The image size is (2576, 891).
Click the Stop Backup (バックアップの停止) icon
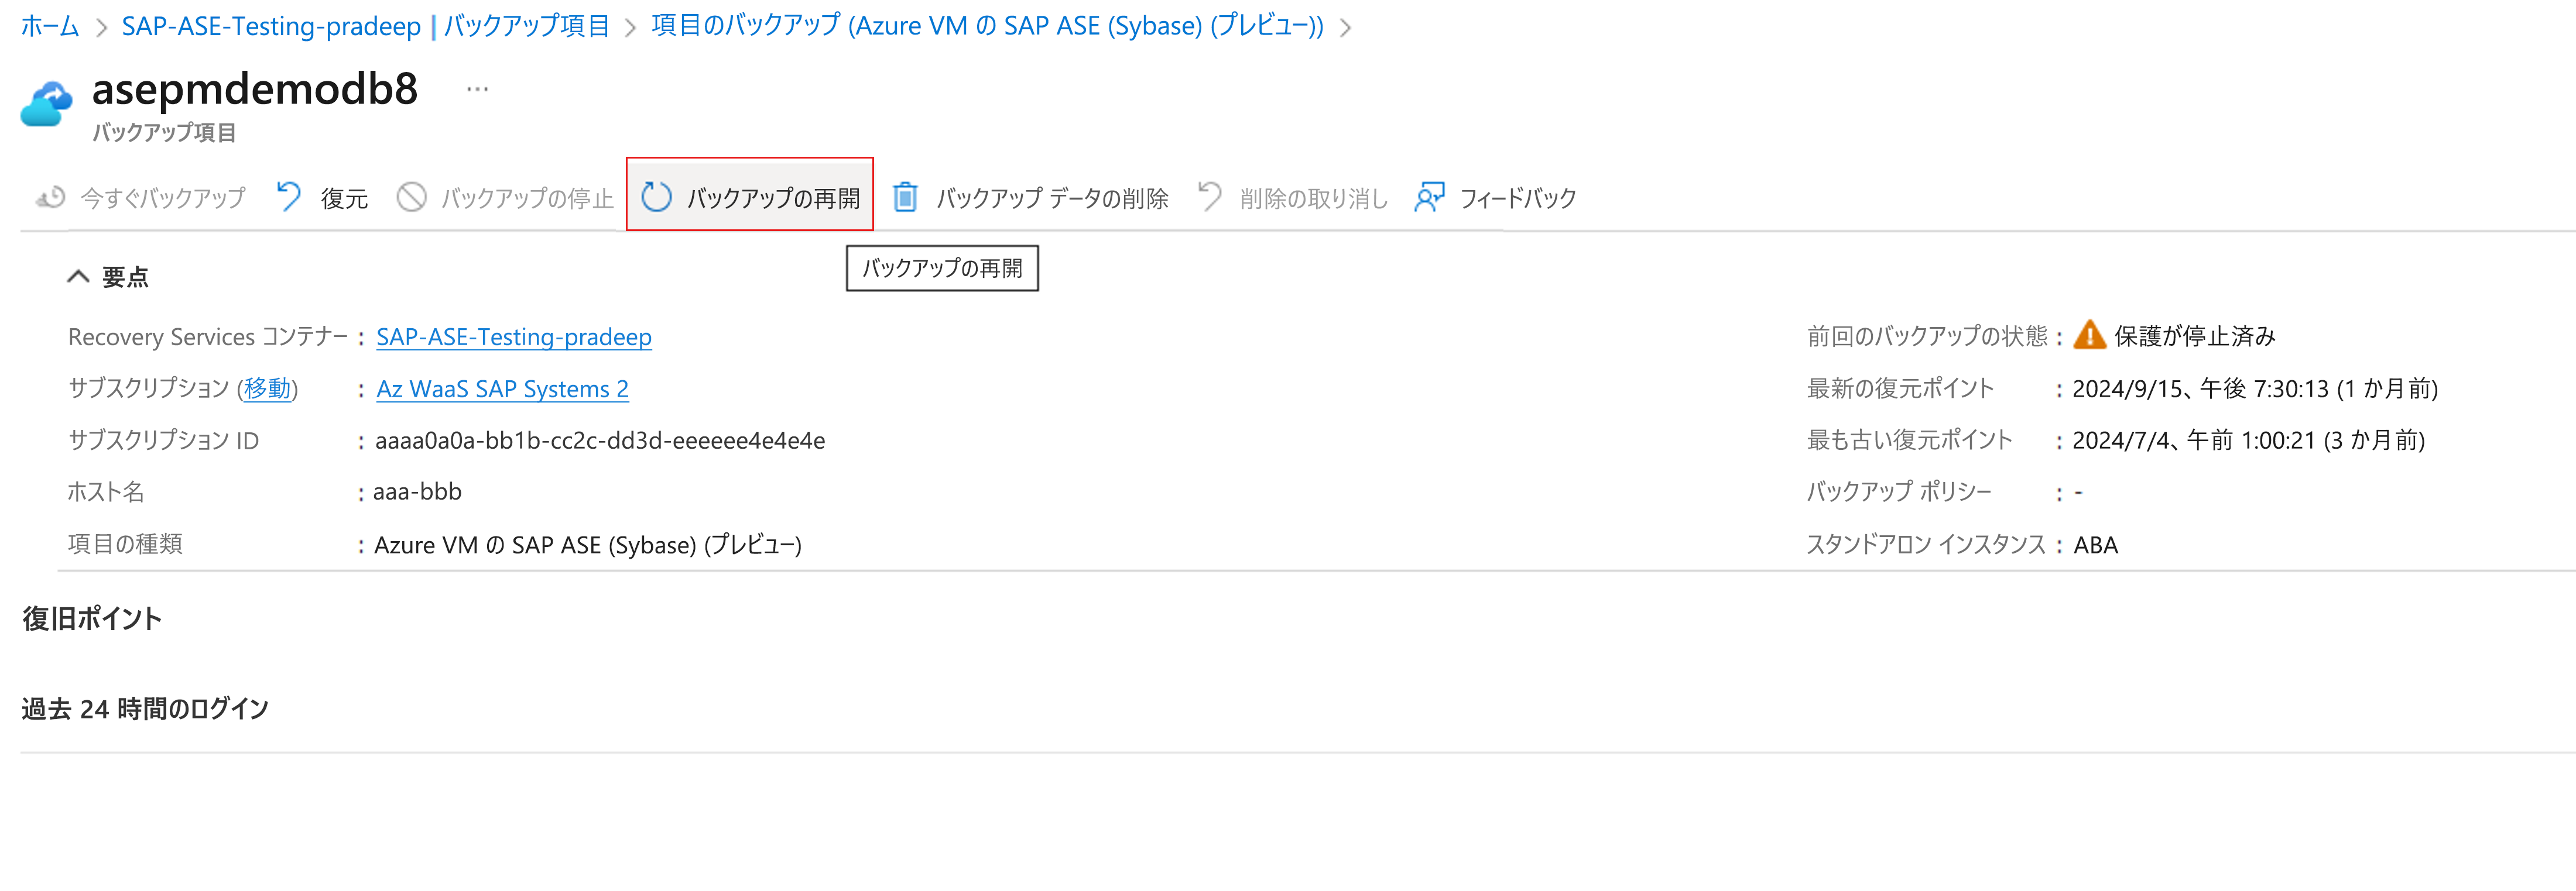[411, 197]
